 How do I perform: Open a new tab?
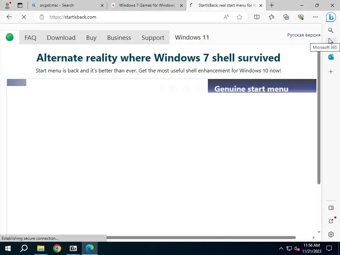pyautogui.click(x=272, y=5)
